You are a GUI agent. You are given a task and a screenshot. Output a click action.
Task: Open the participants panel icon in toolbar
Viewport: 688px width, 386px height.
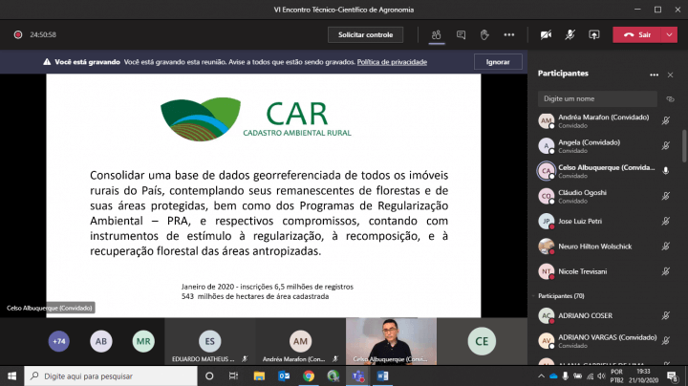(x=436, y=34)
